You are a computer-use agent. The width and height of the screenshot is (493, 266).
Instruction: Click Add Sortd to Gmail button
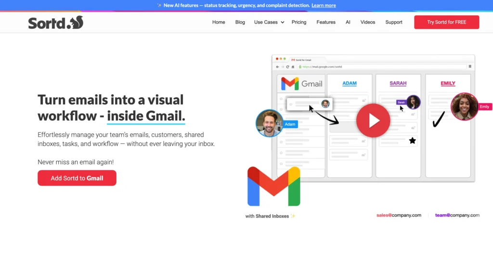click(77, 178)
